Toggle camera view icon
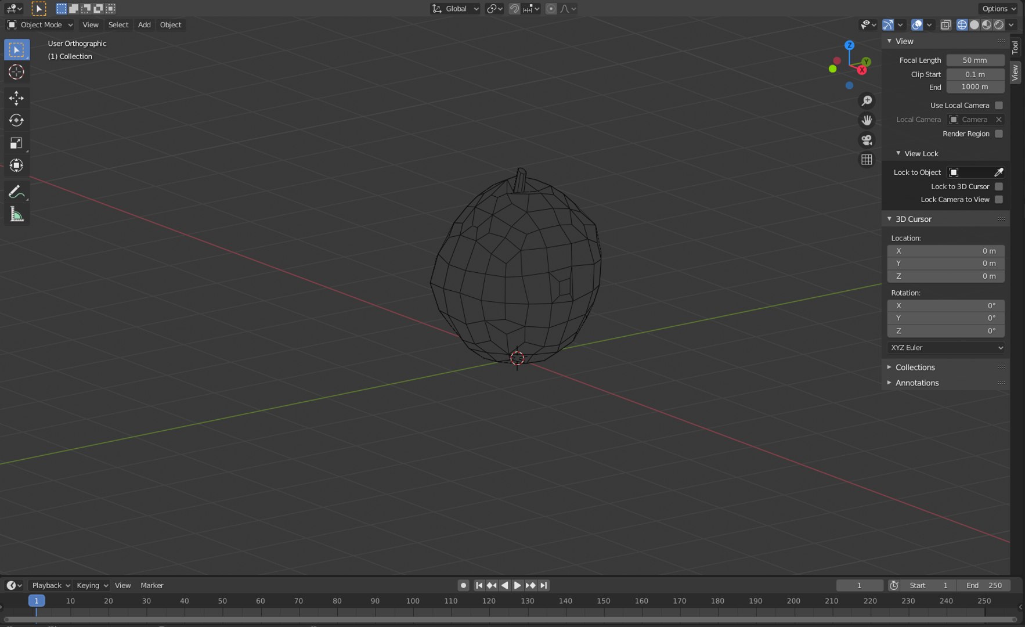 [x=867, y=140]
